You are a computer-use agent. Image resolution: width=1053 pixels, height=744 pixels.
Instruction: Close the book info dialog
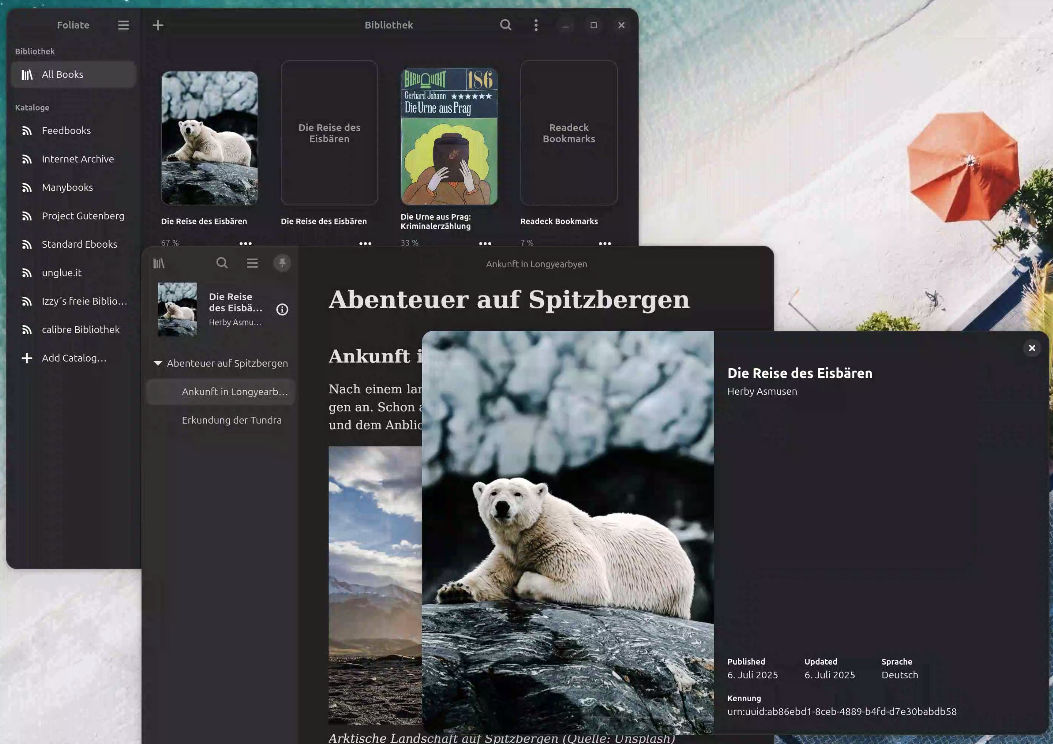(1032, 348)
